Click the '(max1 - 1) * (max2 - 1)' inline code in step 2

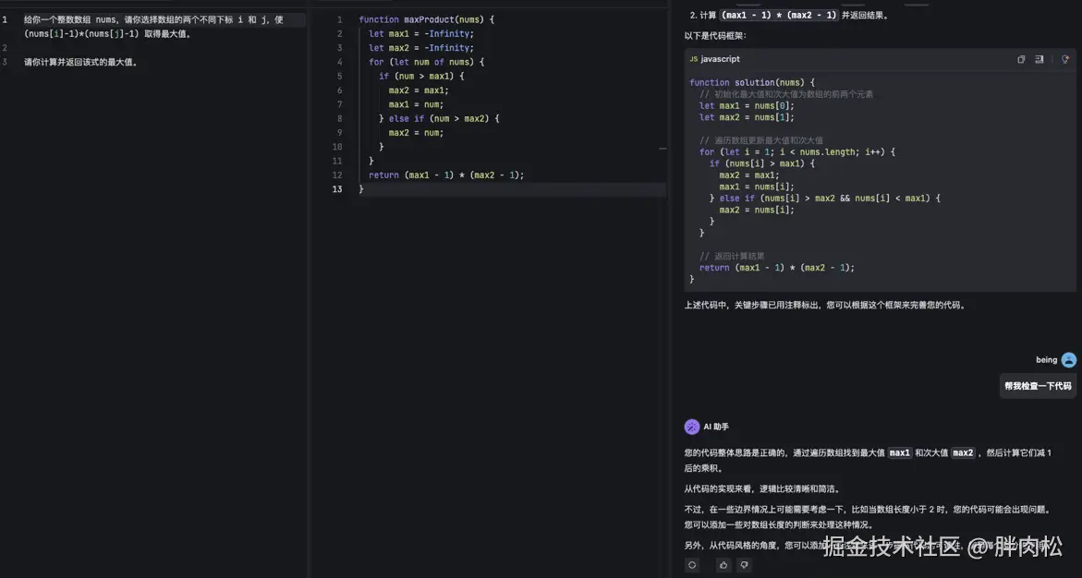[779, 15]
